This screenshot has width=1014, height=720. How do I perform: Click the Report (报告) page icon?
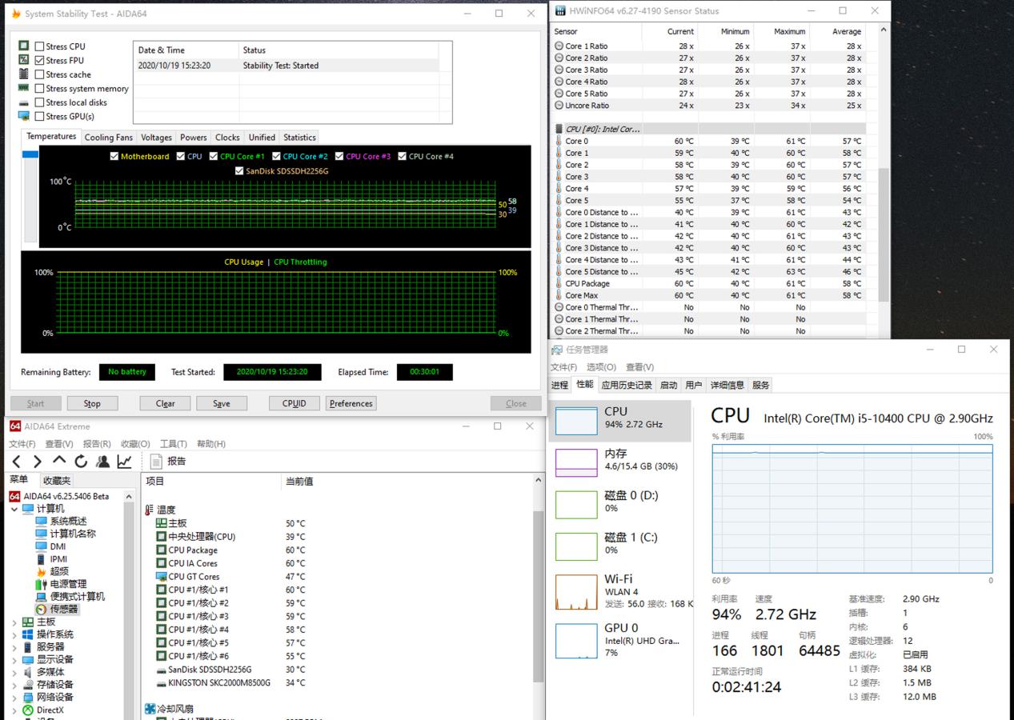(x=155, y=462)
